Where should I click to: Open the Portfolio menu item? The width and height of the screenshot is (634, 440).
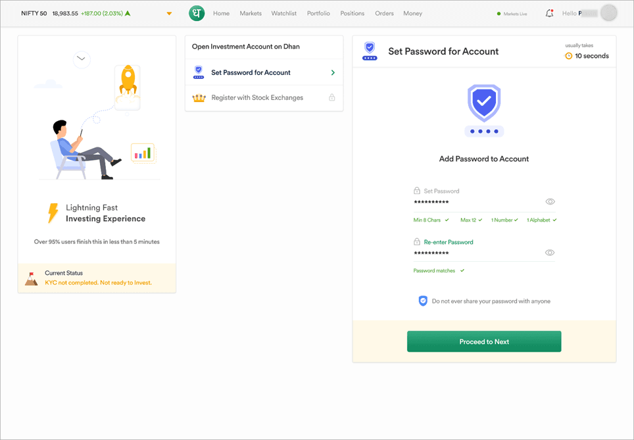click(318, 13)
